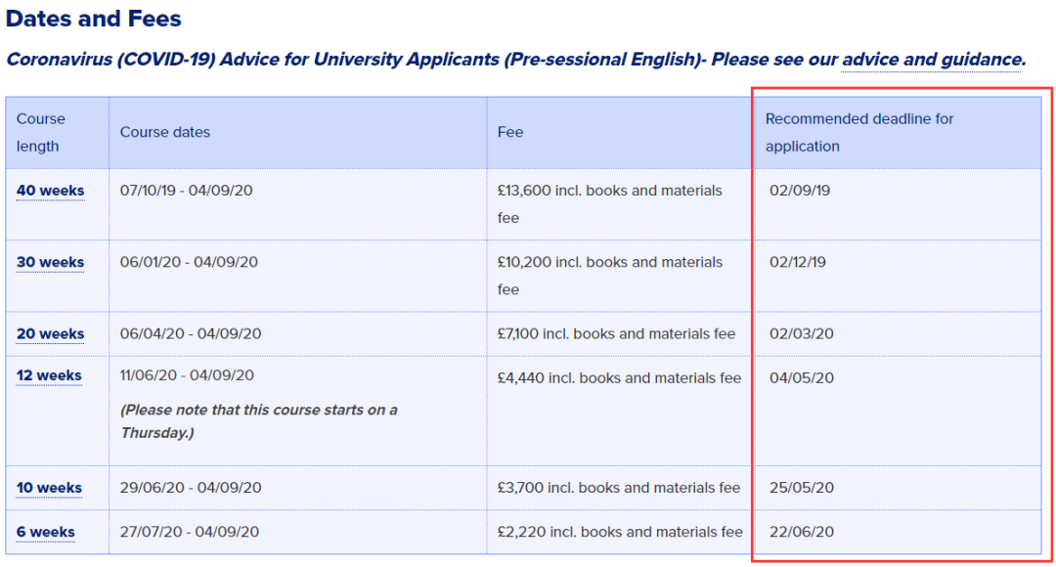
Task: Open the 20 weeks course link
Action: pos(51,333)
